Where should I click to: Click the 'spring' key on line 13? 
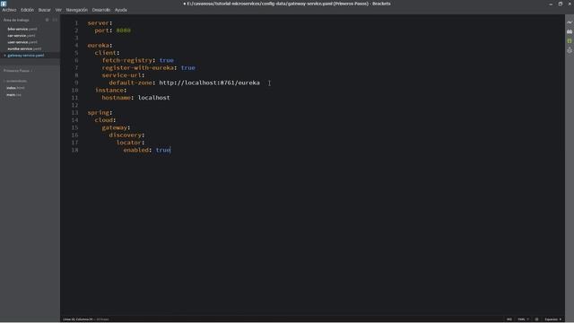click(99, 113)
